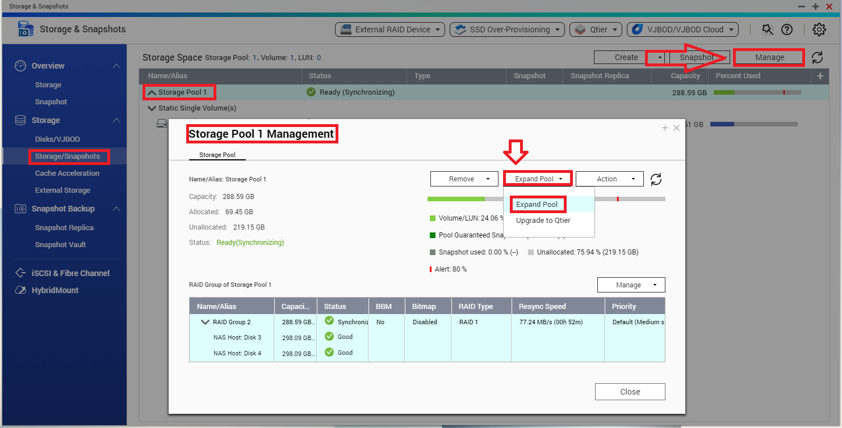Open the RAID Group Manage dropdown
The width and height of the screenshot is (842, 428).
[631, 285]
